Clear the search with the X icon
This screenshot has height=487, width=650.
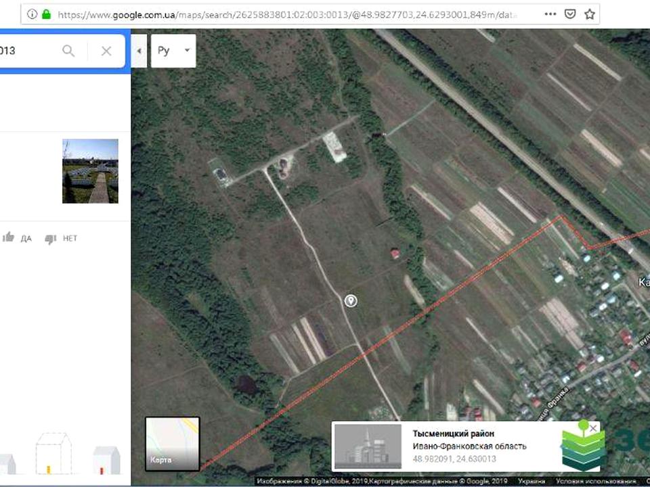(106, 51)
